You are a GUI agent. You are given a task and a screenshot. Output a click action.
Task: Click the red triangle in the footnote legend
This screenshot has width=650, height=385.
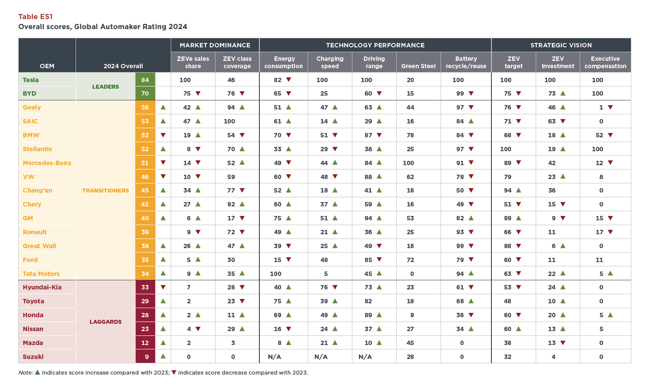174,372
